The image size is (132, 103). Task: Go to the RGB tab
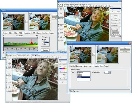(21, 33)
